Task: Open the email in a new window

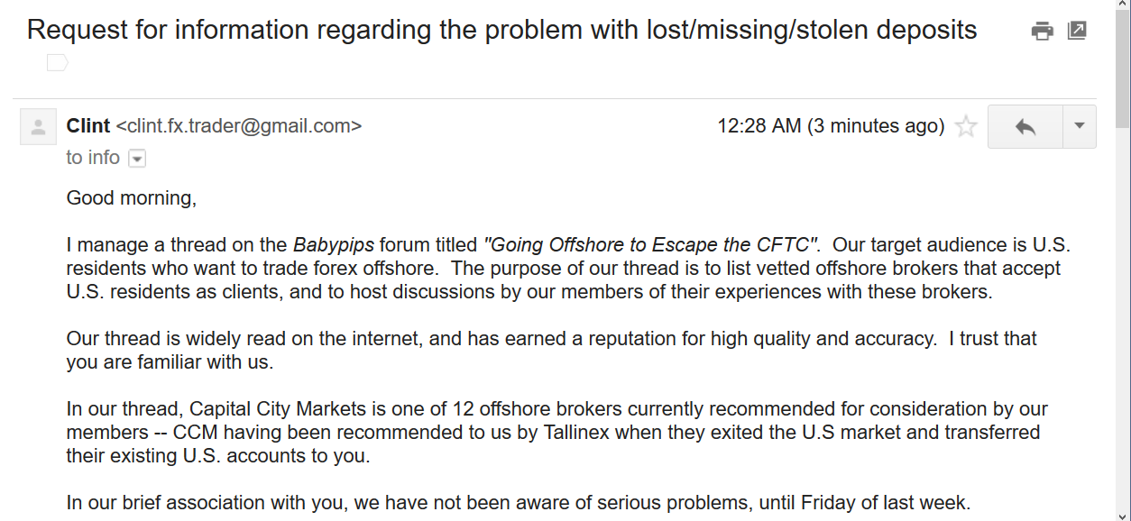Action: (x=1077, y=31)
